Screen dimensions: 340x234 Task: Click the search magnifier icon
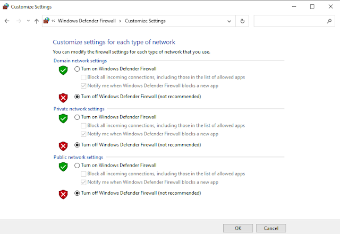tap(329, 21)
